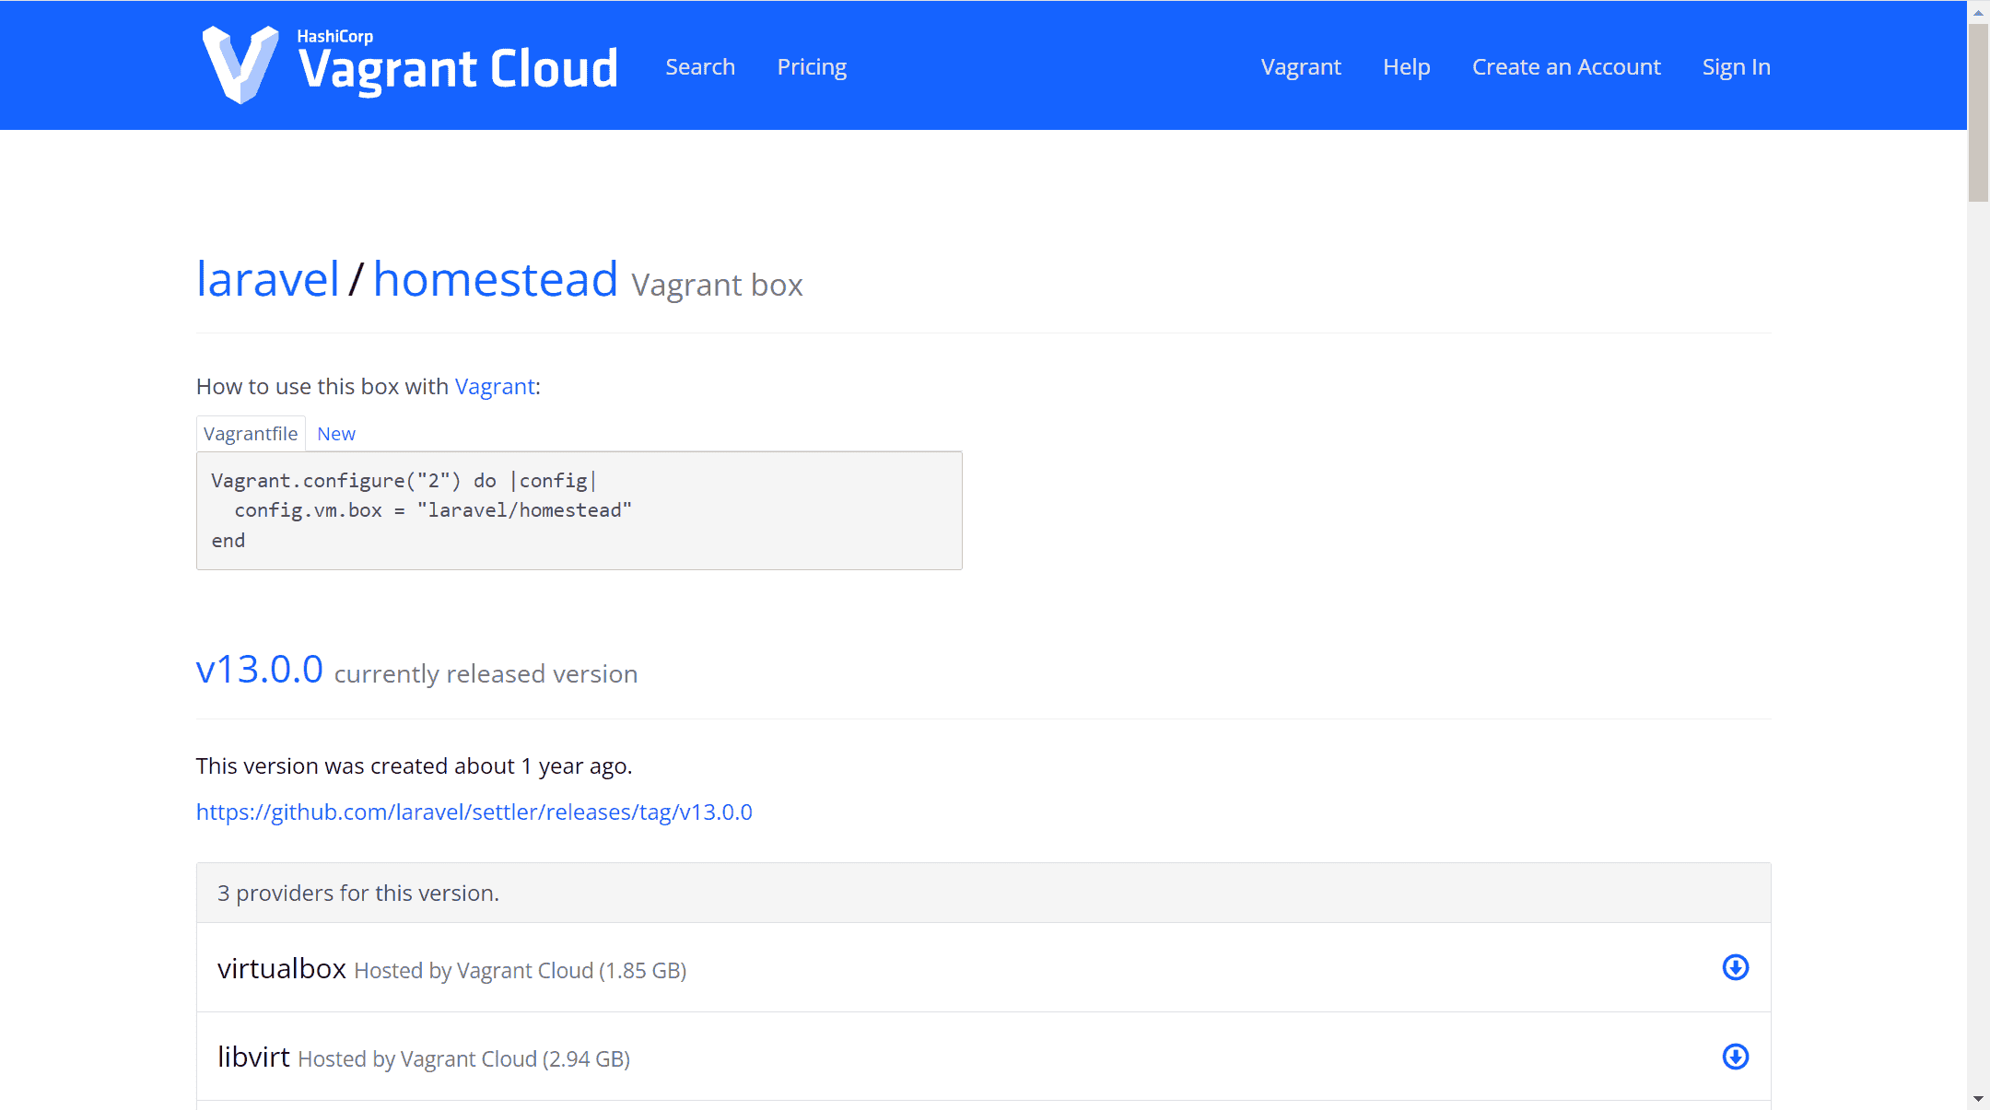This screenshot has height=1110, width=1990.
Task: Click Create an Account
Action: pos(1566,67)
